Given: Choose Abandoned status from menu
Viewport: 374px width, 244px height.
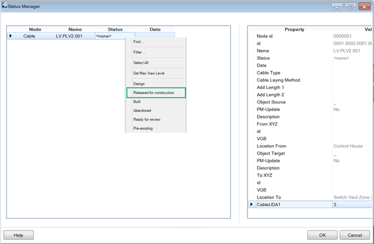Looking at the screenshot, I should 142,110.
